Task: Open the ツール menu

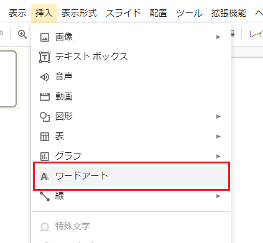Action: coord(189,13)
